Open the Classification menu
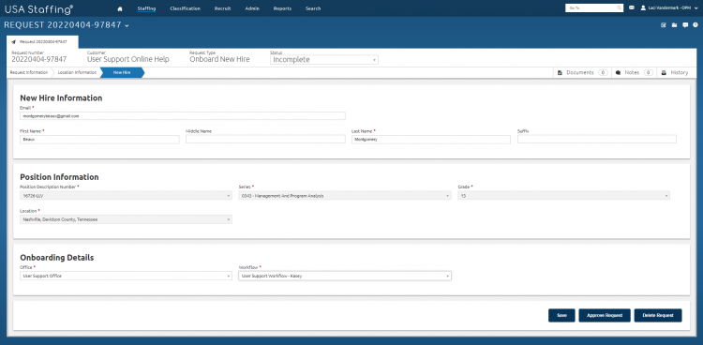The image size is (703, 345). coord(186,8)
